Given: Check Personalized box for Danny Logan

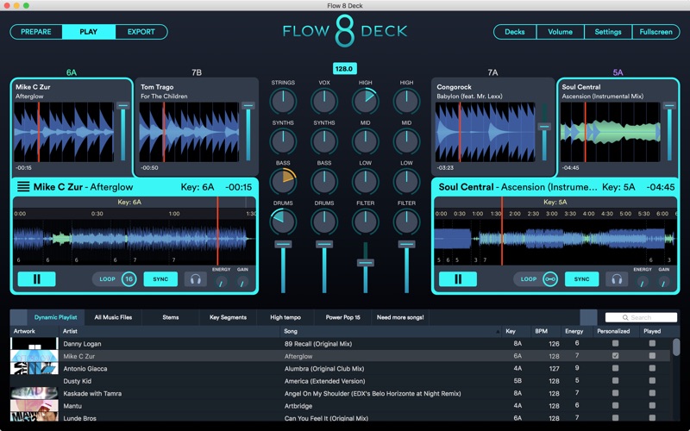Looking at the screenshot, I should click(x=615, y=343).
